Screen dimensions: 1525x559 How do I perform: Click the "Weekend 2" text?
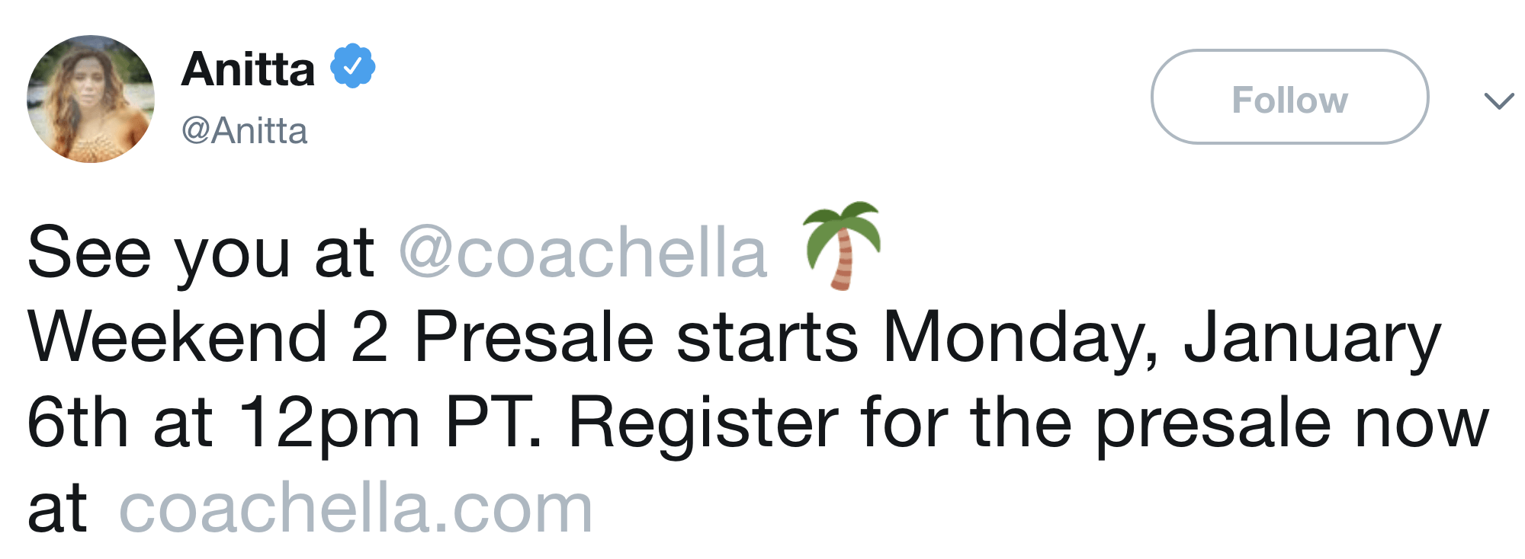point(207,337)
